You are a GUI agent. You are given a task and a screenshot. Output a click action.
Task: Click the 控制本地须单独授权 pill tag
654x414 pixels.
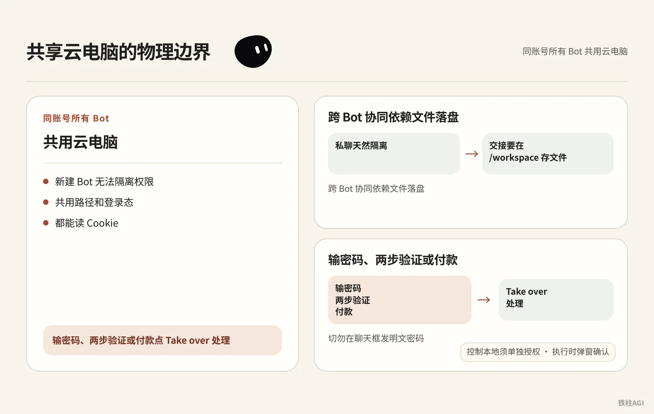538,352
